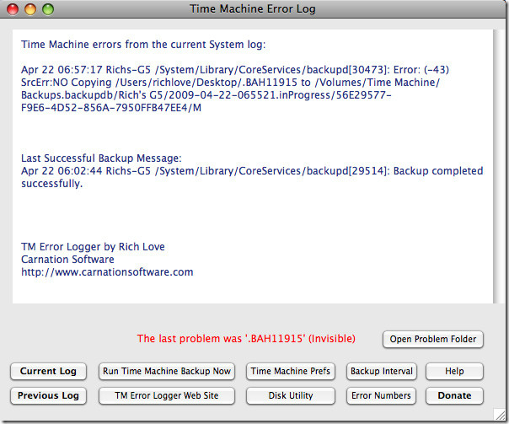The width and height of the screenshot is (509, 424).
Task: Click the 'Last Successful Backup Message:' heading
Action: pos(101,158)
